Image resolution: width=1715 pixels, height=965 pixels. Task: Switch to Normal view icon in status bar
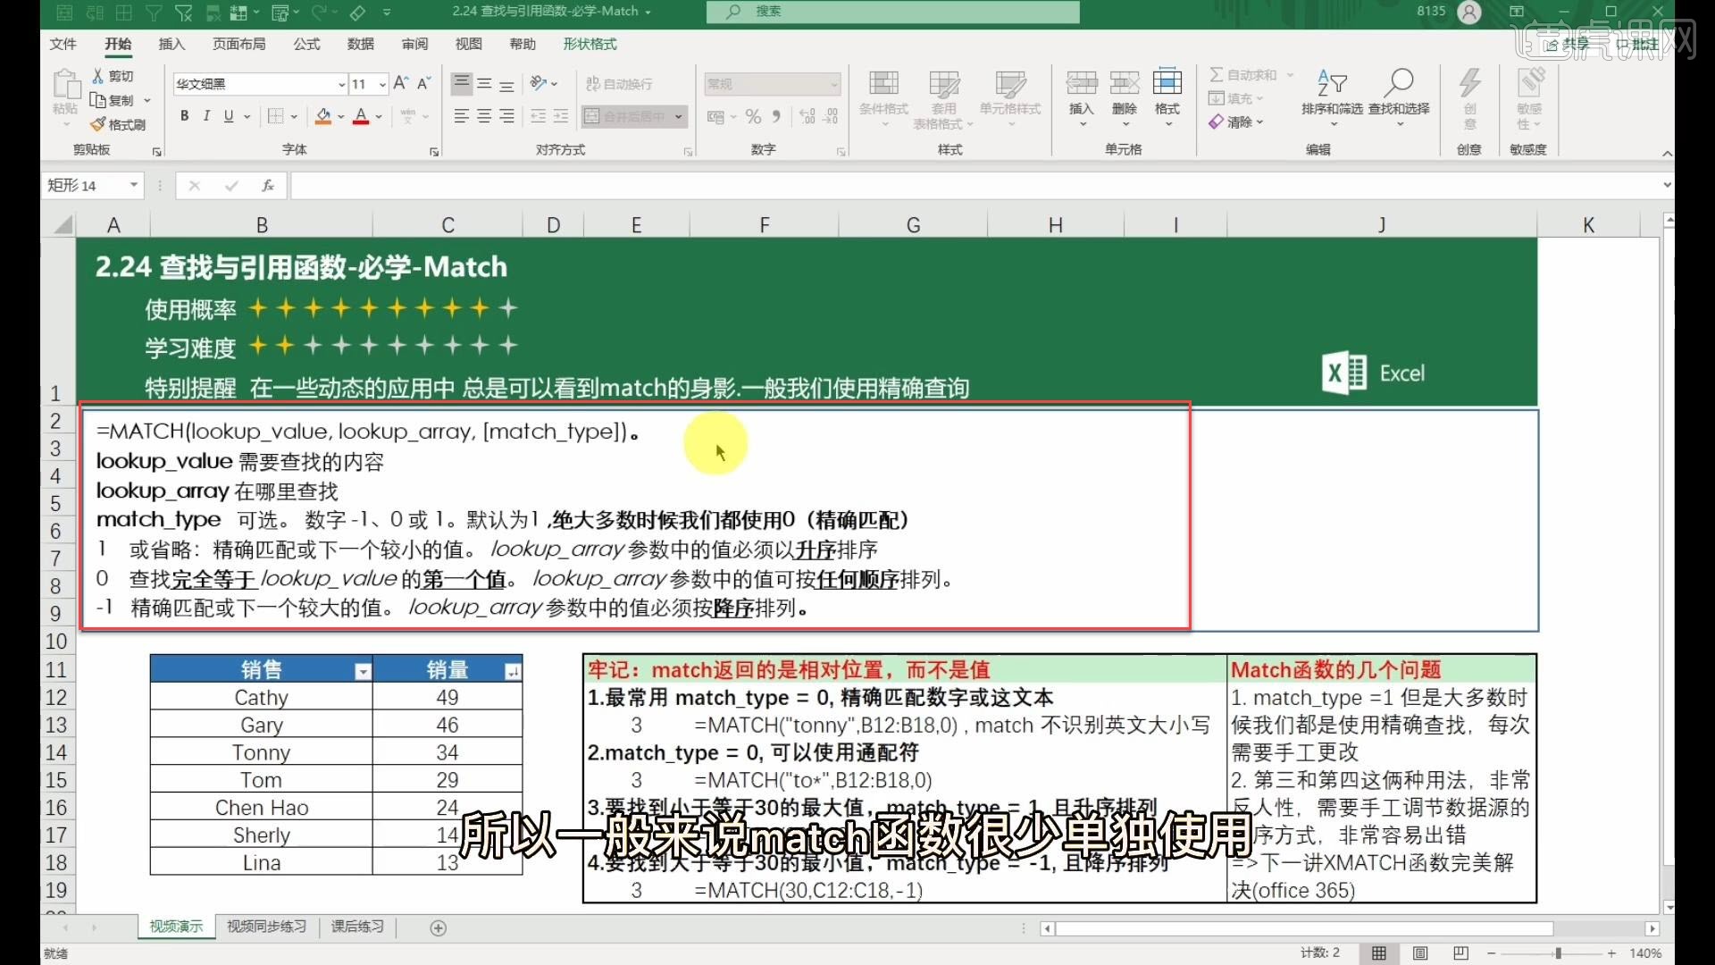pos(1379,953)
